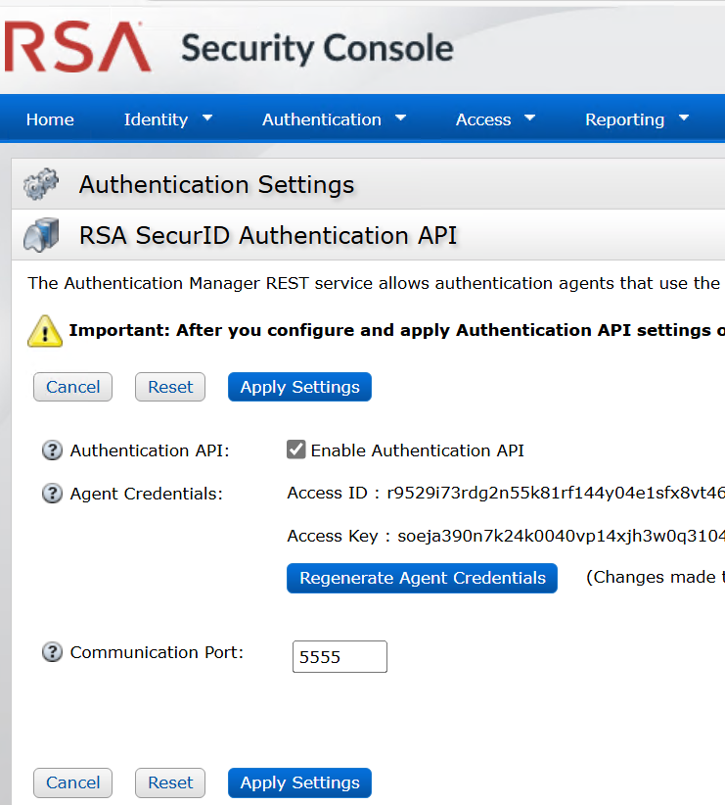Screen dimensions: 725x805
Task: Focus the Communication Port input field
Action: coord(340,657)
